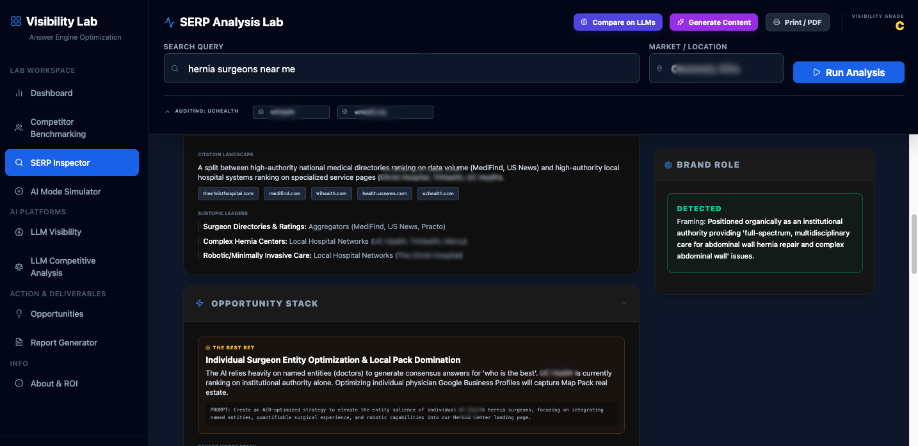918x446 pixels.
Task: Click the Generate Content button
Action: pyautogui.click(x=714, y=22)
